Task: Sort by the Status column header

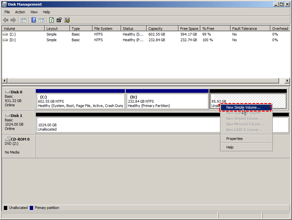Action: coord(134,29)
